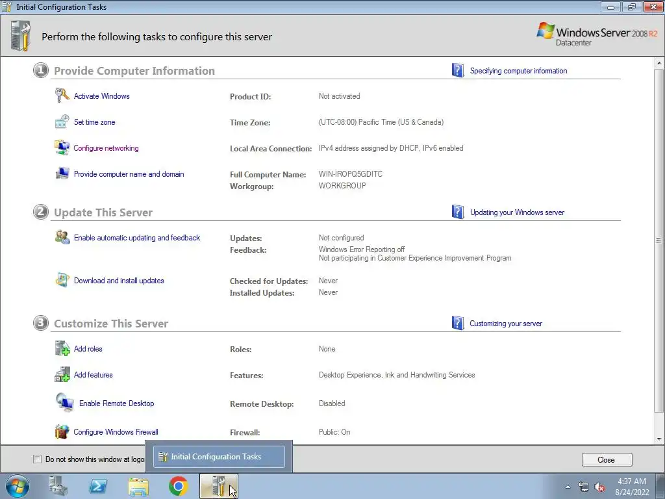Restore down the Initial Configuration Tasks window
This screenshot has height=499, width=665.
632,6
